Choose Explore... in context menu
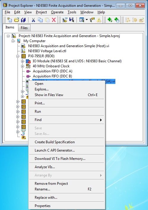The height and width of the screenshot is (210, 148). point(66,89)
